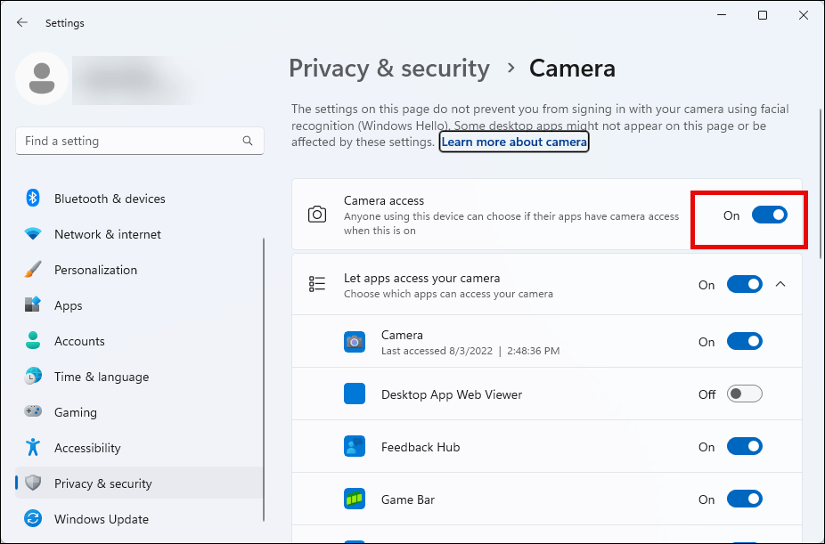Click the search magnifier icon
The width and height of the screenshot is (825, 544).
coord(248,141)
